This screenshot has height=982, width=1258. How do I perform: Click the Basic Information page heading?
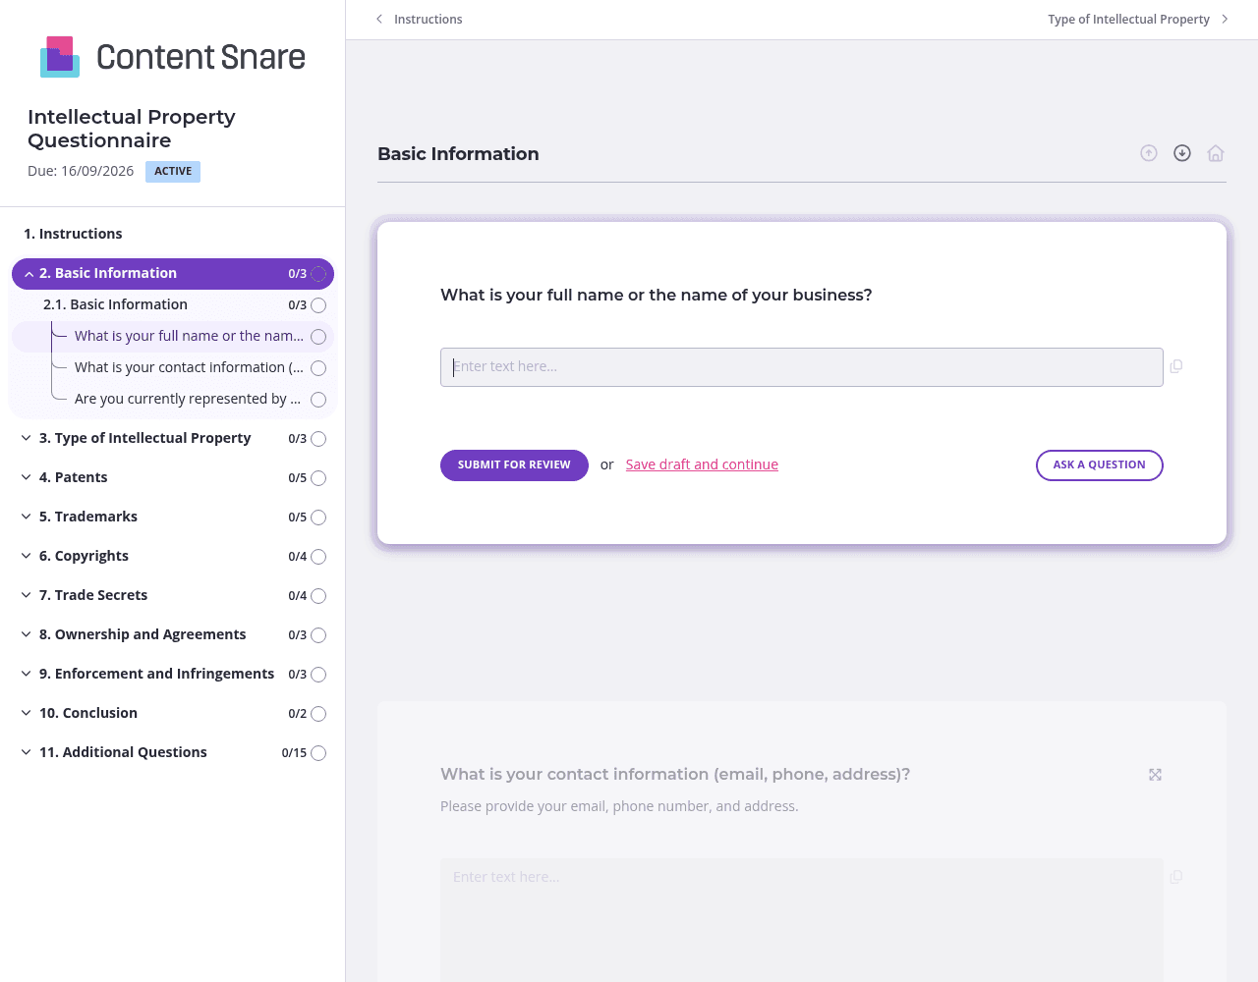458,153
